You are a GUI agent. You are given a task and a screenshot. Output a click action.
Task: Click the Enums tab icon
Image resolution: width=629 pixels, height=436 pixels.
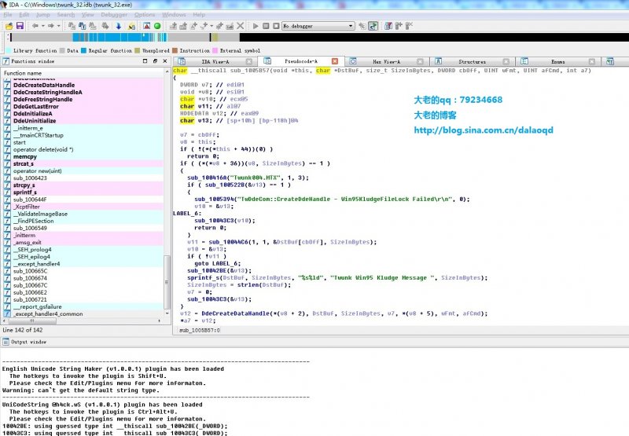(524, 61)
